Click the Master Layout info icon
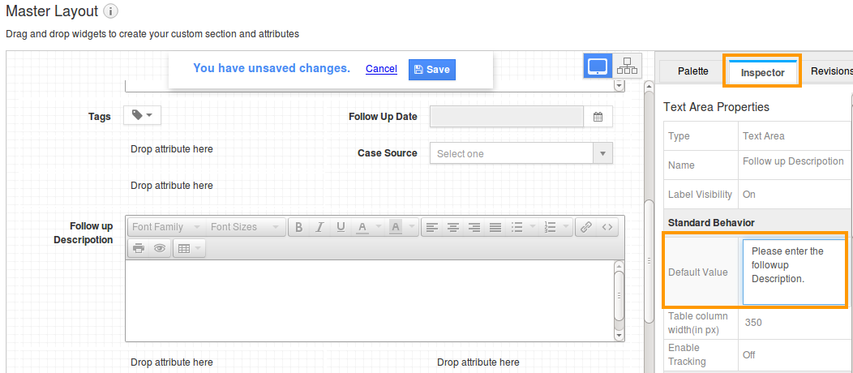This screenshot has width=853, height=373. point(111,11)
